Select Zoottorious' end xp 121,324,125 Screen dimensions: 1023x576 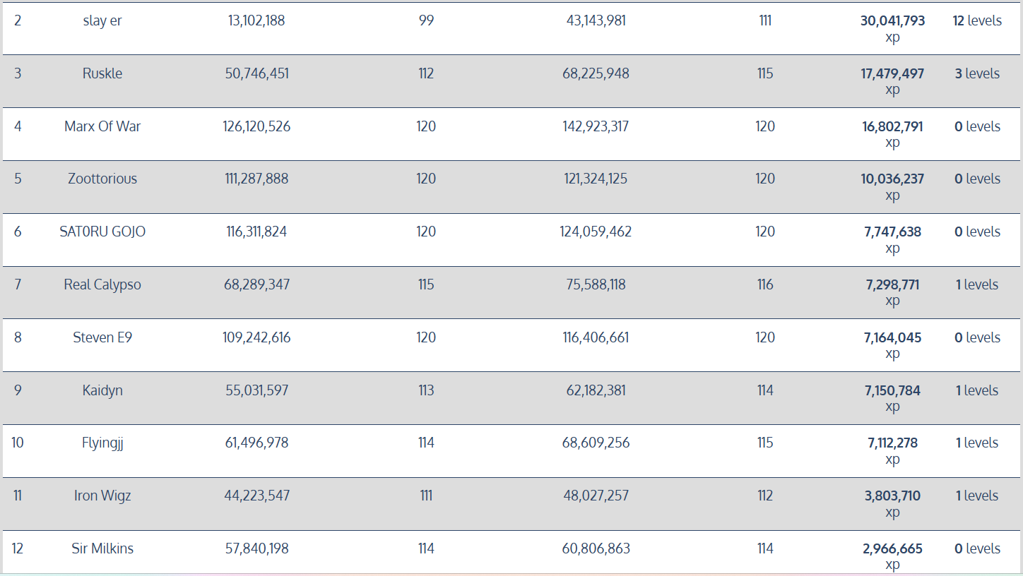(x=596, y=179)
